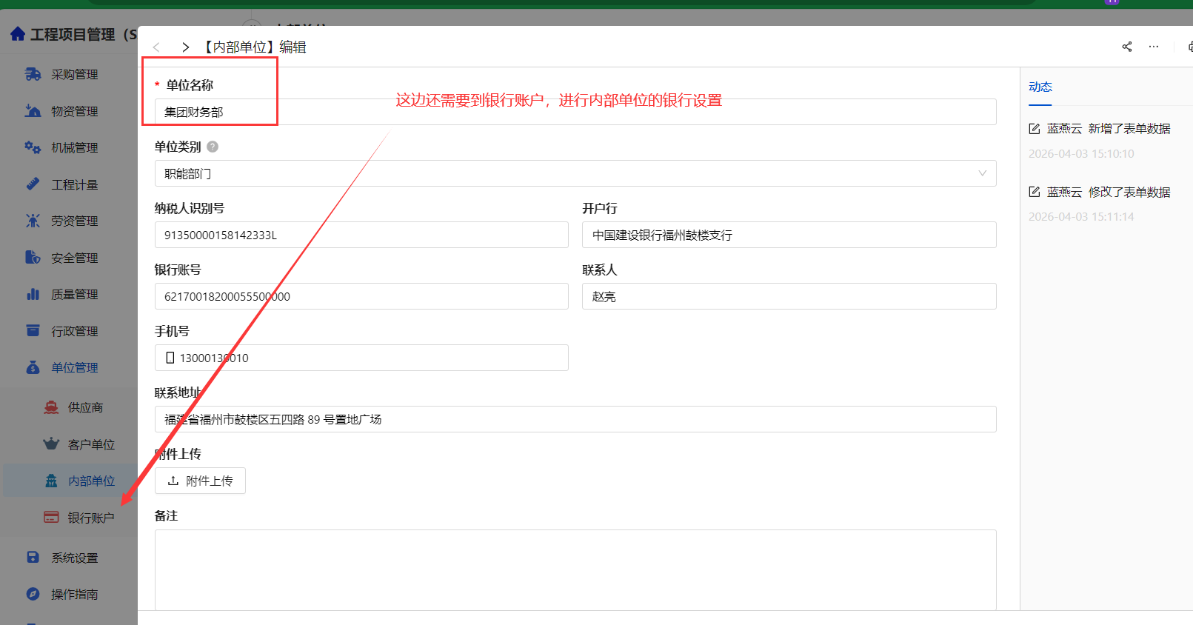Go to the next record arrow

[x=185, y=47]
